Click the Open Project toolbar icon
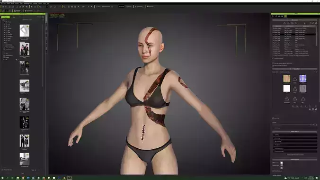Viewport: 320px width, 180px height. pos(6,7)
